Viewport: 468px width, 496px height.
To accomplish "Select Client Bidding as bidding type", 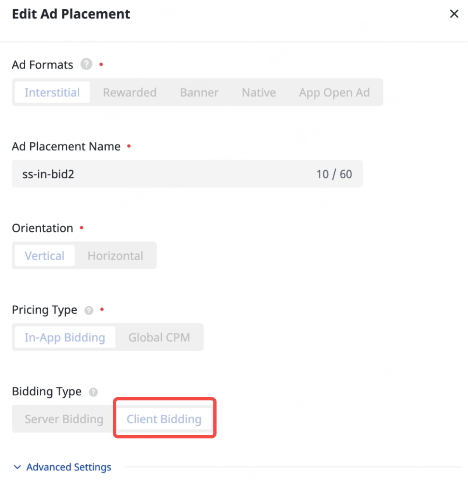I will pyautogui.click(x=164, y=419).
